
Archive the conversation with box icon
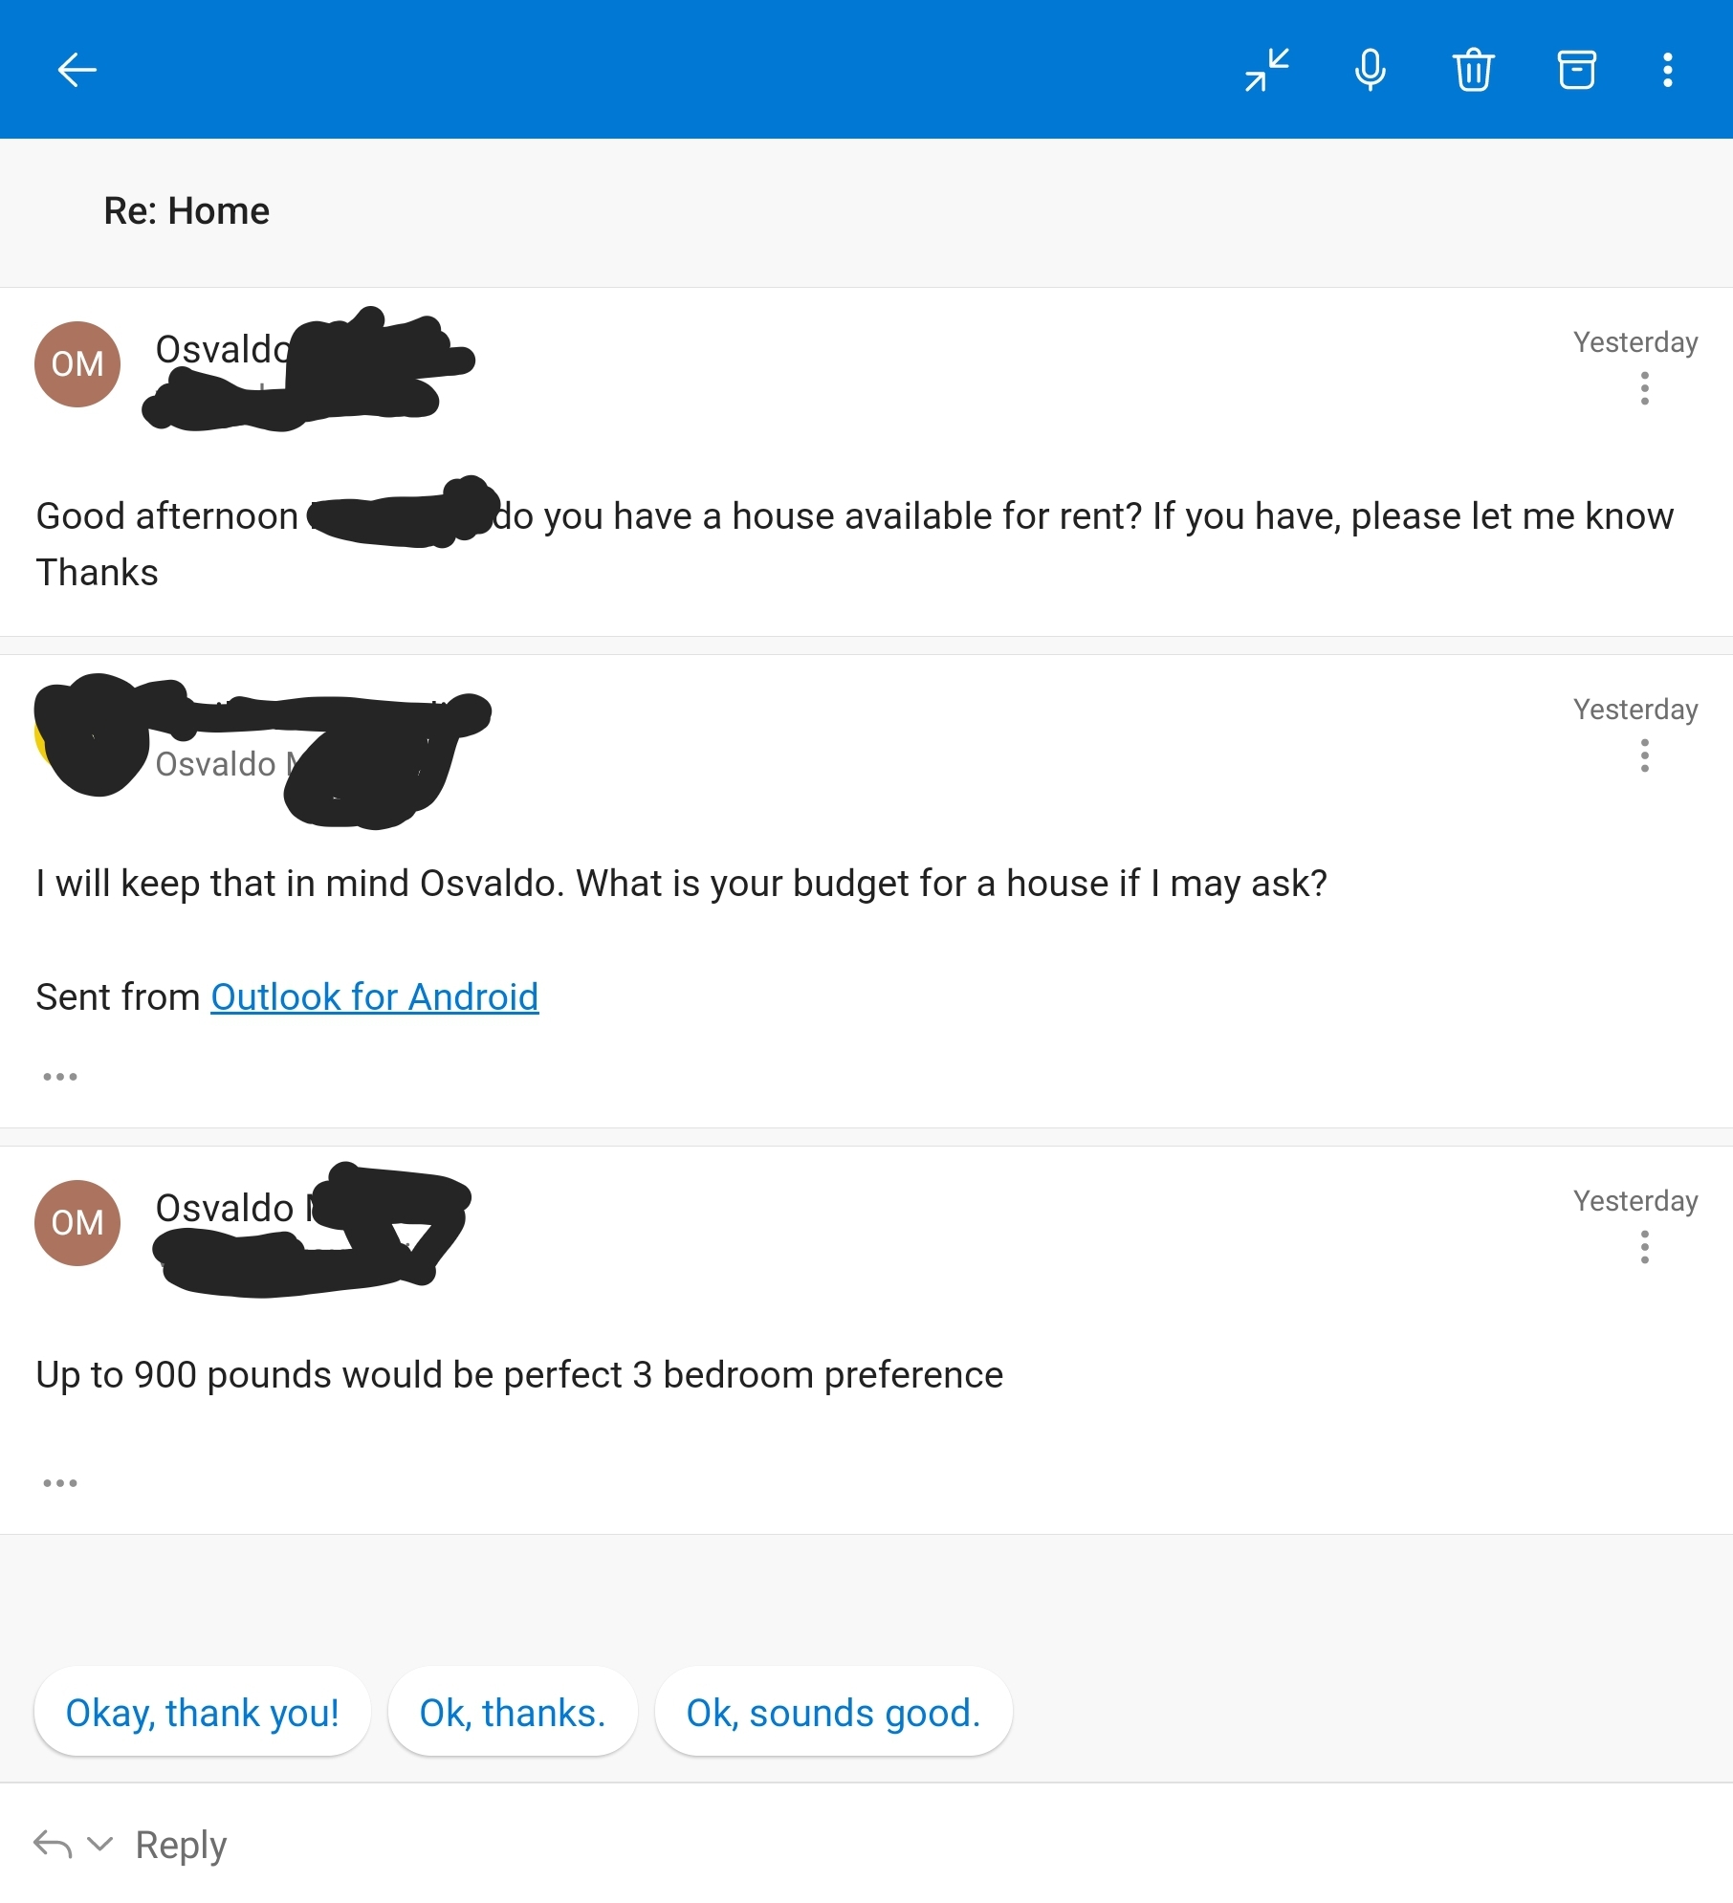coord(1577,70)
